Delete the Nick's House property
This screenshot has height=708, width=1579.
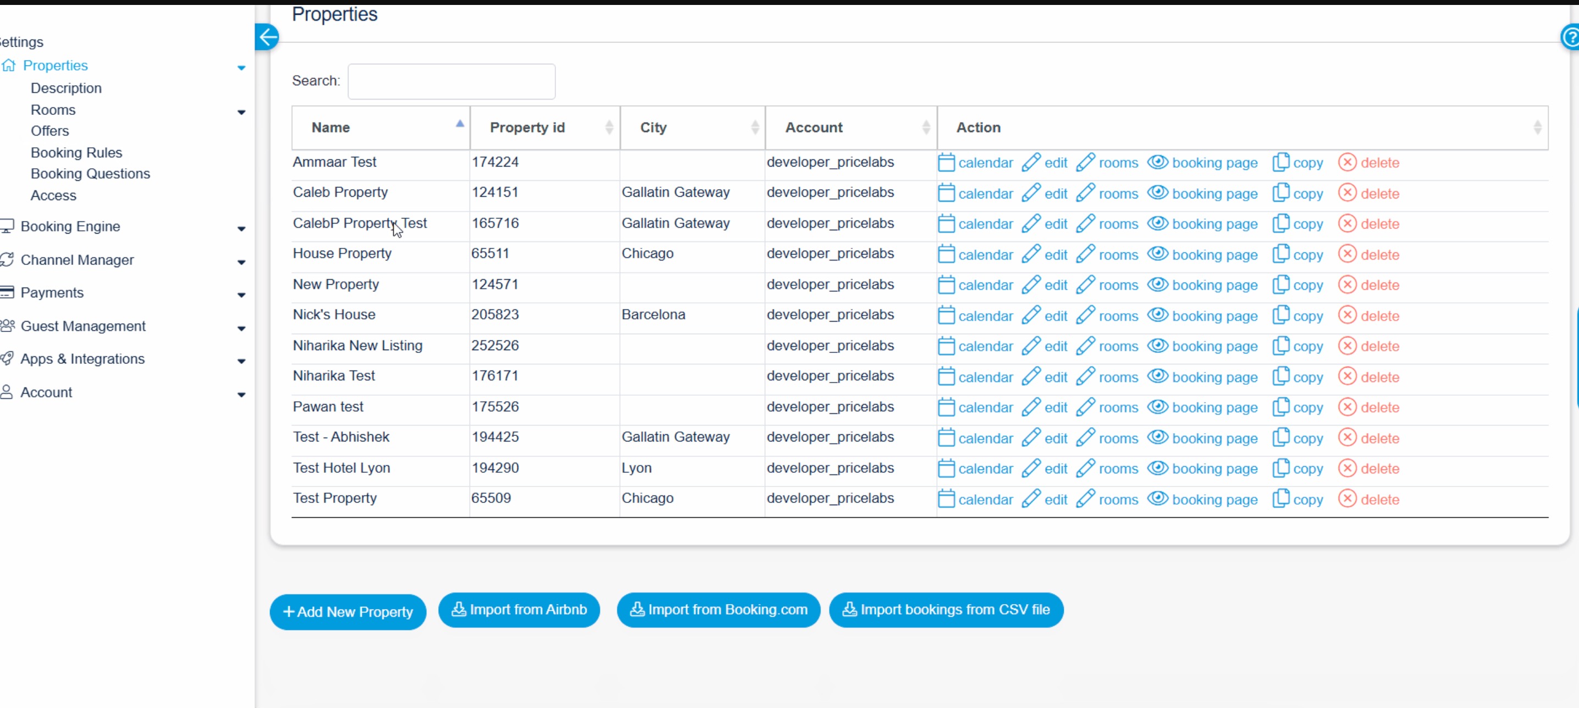click(1369, 316)
